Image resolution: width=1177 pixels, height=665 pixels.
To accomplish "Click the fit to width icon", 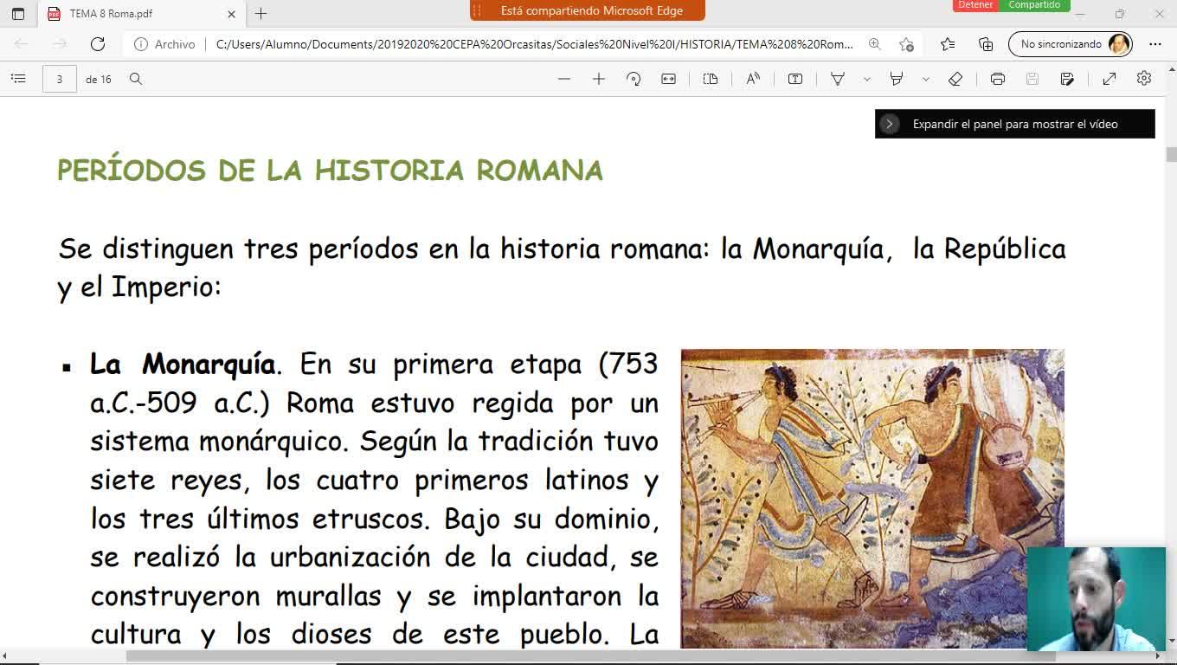I will click(668, 79).
